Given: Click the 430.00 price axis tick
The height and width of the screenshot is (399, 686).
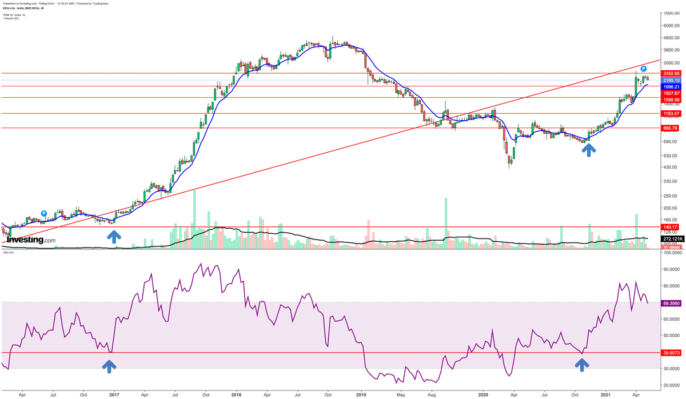Looking at the screenshot, I should point(671,166).
